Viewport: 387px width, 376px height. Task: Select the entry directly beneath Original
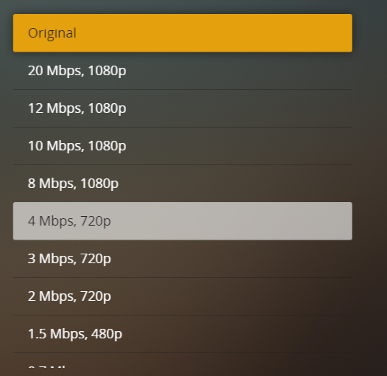(x=183, y=71)
